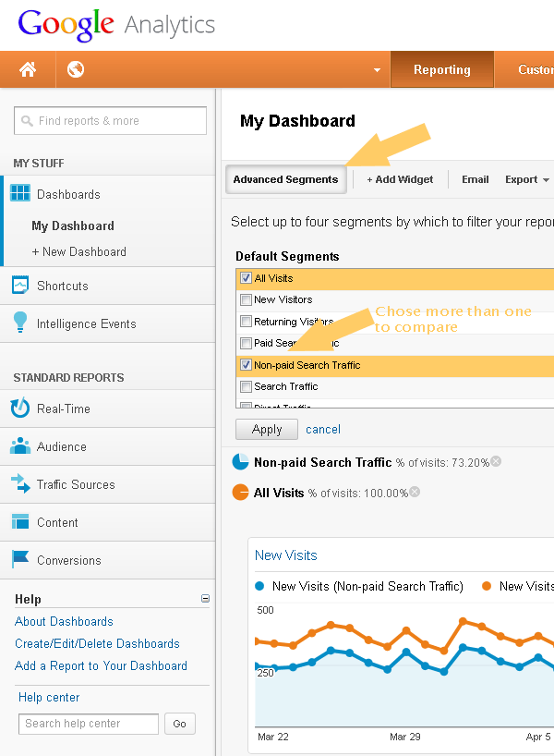Open Add a Report to Your Dashboard link
The height and width of the screenshot is (756, 554).
[102, 665]
